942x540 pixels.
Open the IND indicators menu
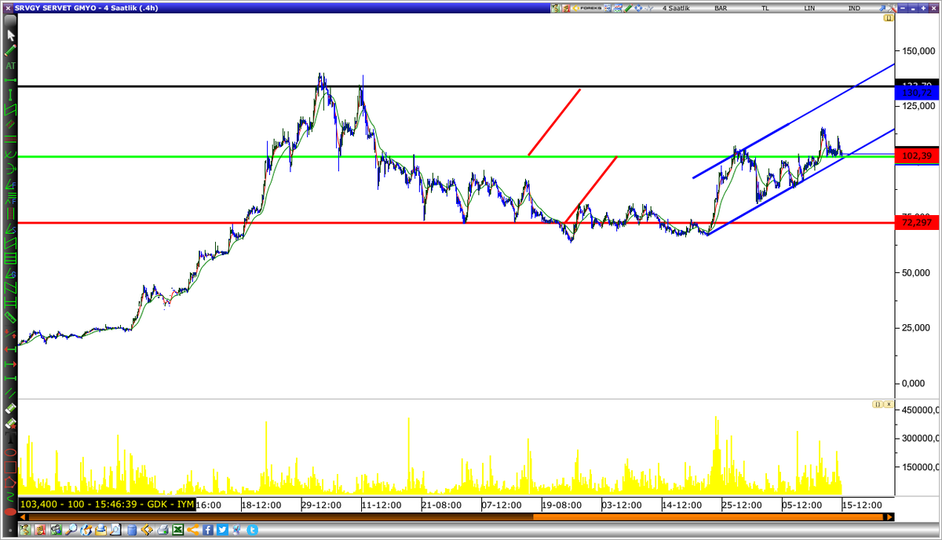click(854, 8)
